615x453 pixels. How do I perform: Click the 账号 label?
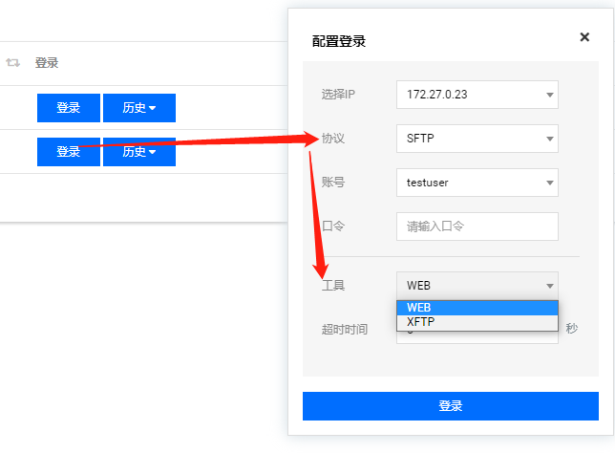tap(333, 183)
